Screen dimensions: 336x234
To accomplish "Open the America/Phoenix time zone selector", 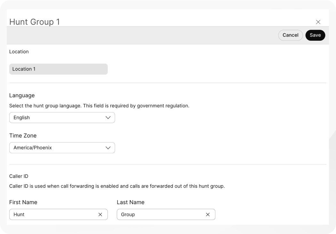I will [58, 148].
